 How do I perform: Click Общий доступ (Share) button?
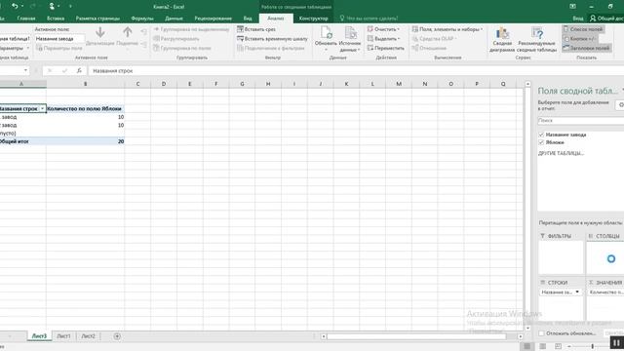606,19
